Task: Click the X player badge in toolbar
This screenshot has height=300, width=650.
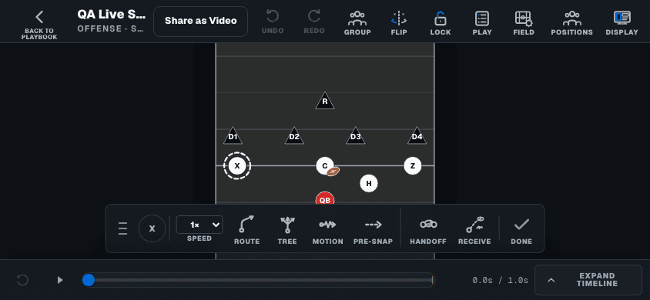Action: point(152,228)
